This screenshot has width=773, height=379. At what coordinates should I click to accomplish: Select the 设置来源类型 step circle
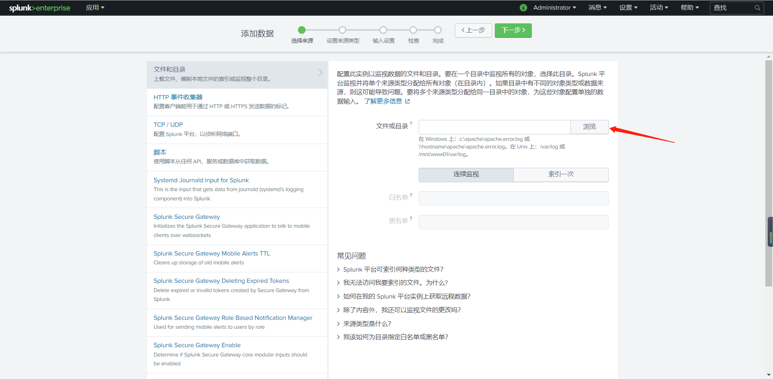coord(343,30)
